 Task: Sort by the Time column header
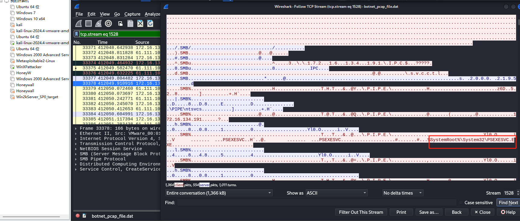coord(115,42)
